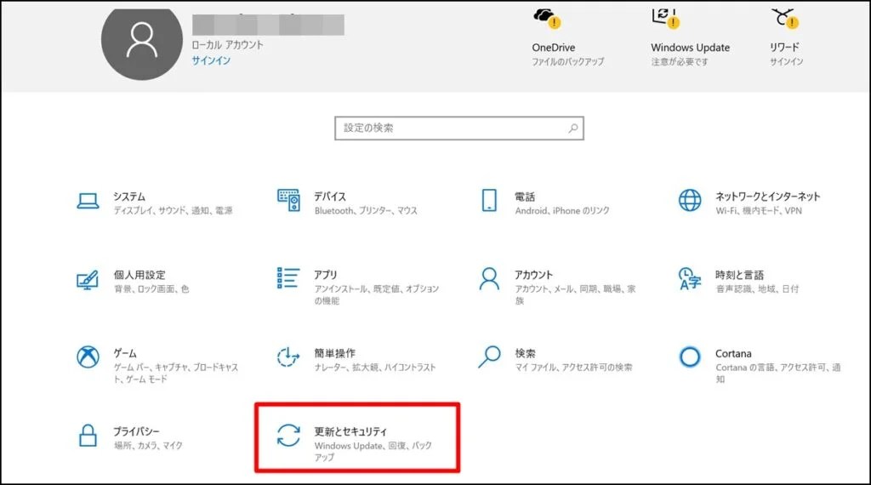The height and width of the screenshot is (485, 871).
Task: Open the 簡単操作 ease-of-access icon
Action: click(x=288, y=357)
